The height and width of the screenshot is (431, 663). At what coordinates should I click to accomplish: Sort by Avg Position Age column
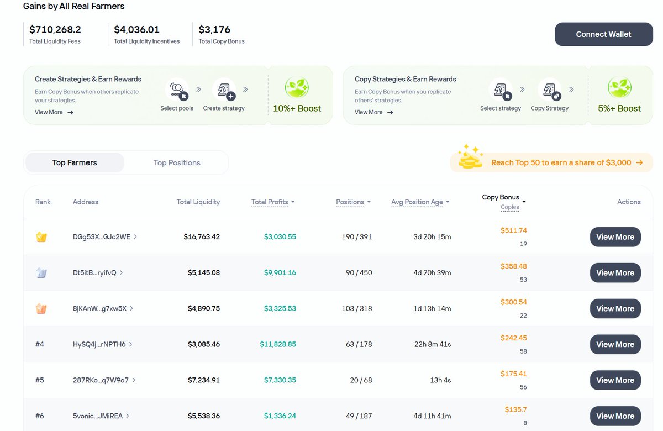point(420,202)
